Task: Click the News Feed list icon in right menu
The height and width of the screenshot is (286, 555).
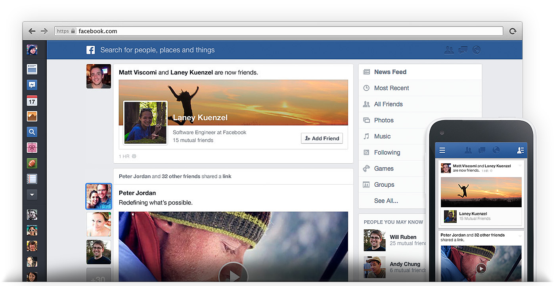Action: point(366,72)
